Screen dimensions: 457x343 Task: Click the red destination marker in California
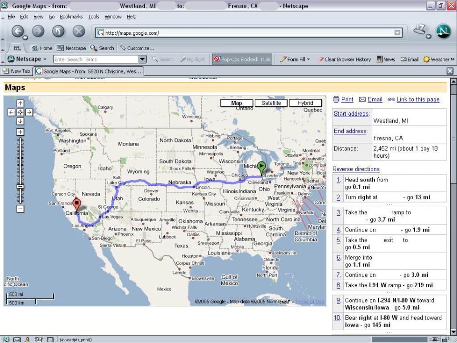click(77, 205)
